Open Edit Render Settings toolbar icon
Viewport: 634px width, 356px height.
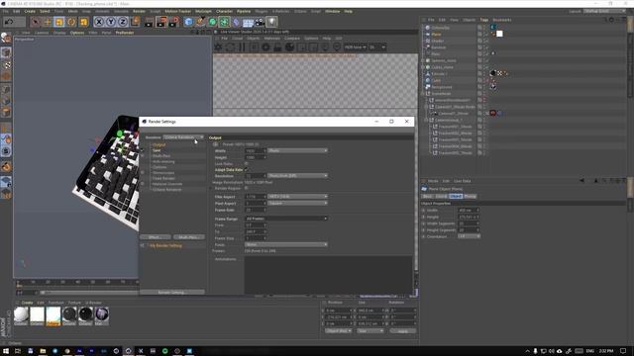pyautogui.click(x=173, y=22)
